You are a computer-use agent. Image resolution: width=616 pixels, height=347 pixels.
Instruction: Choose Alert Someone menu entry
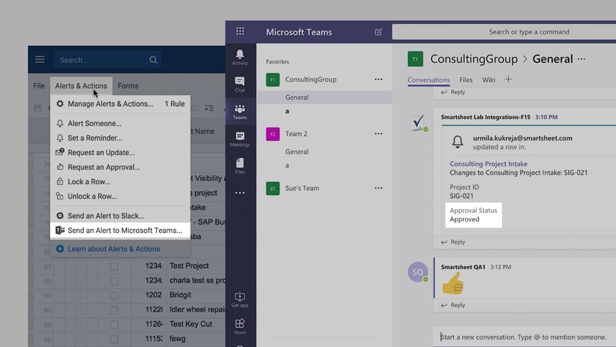pyautogui.click(x=120, y=123)
